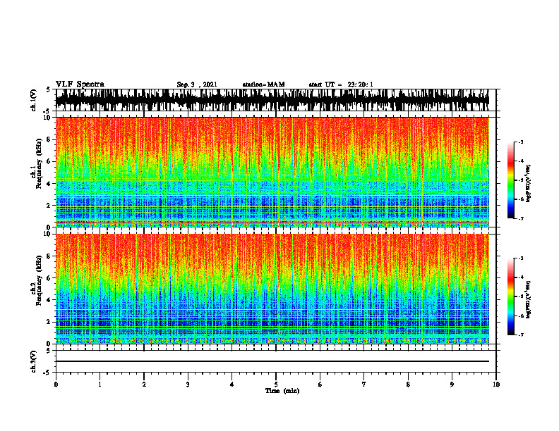559x431 pixels.
Task: Click the upper colorbar's log(PSD) legend text
Action: [x=528, y=184]
